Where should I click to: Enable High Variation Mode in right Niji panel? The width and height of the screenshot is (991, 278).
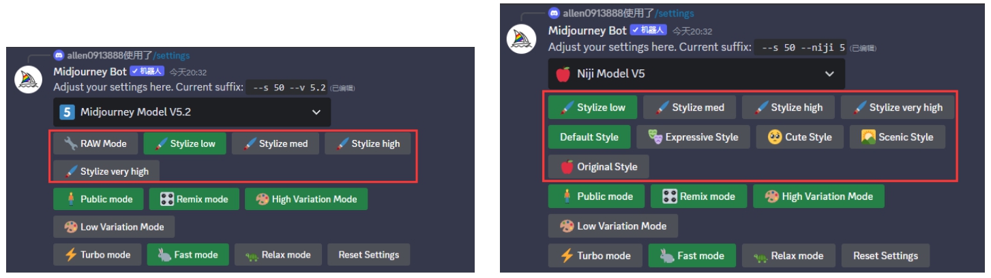click(818, 196)
